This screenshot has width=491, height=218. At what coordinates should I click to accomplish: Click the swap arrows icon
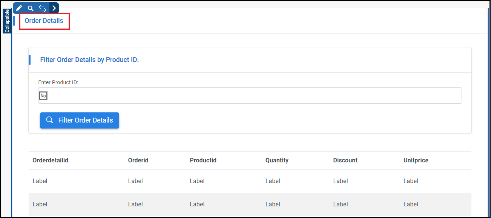43,8
